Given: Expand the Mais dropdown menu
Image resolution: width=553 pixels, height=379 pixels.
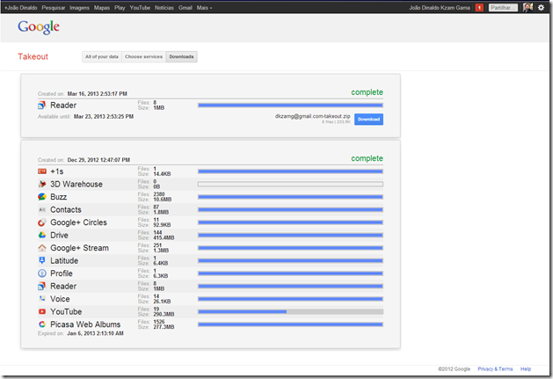Looking at the screenshot, I should (x=204, y=7).
